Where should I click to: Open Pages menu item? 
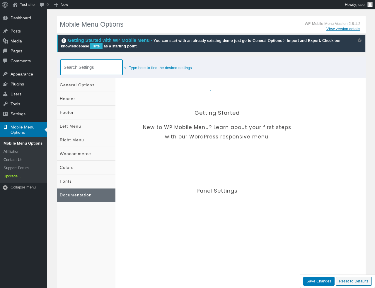(23, 51)
